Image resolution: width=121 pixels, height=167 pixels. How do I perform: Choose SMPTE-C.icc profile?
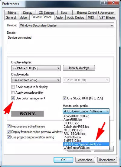(86, 141)
